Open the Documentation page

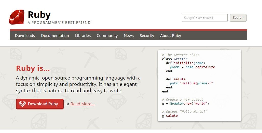coord(55,35)
